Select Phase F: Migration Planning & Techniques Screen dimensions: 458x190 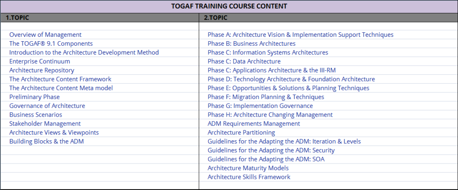pyautogui.click(x=266, y=97)
